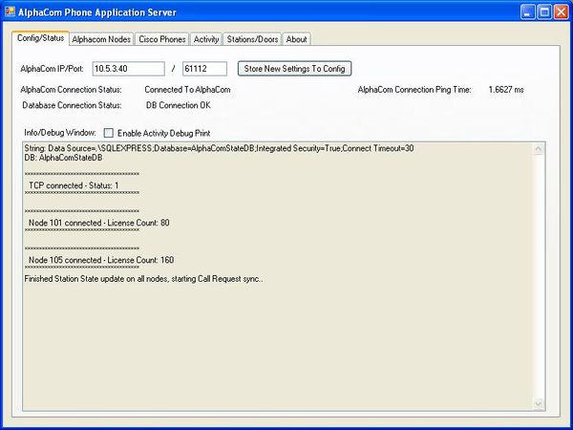Click the port number field 61112
The image size is (573, 430).
pyautogui.click(x=204, y=69)
